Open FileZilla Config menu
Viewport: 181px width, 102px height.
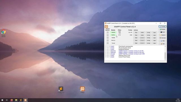[148, 38]
